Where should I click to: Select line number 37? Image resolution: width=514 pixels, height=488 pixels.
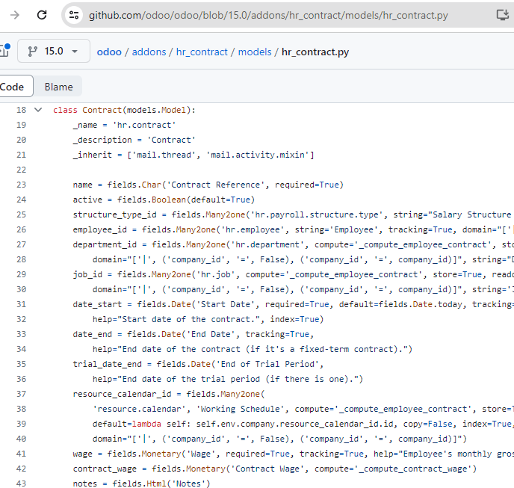pos(22,394)
